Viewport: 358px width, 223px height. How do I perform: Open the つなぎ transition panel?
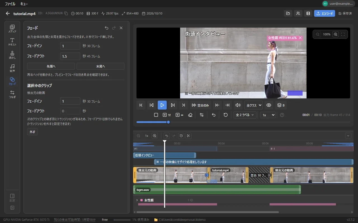12,94
